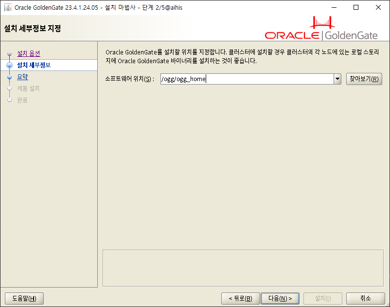The width and height of the screenshot is (390, 307).
Task: Go back with < 뒤로(B) button
Action: point(241,298)
